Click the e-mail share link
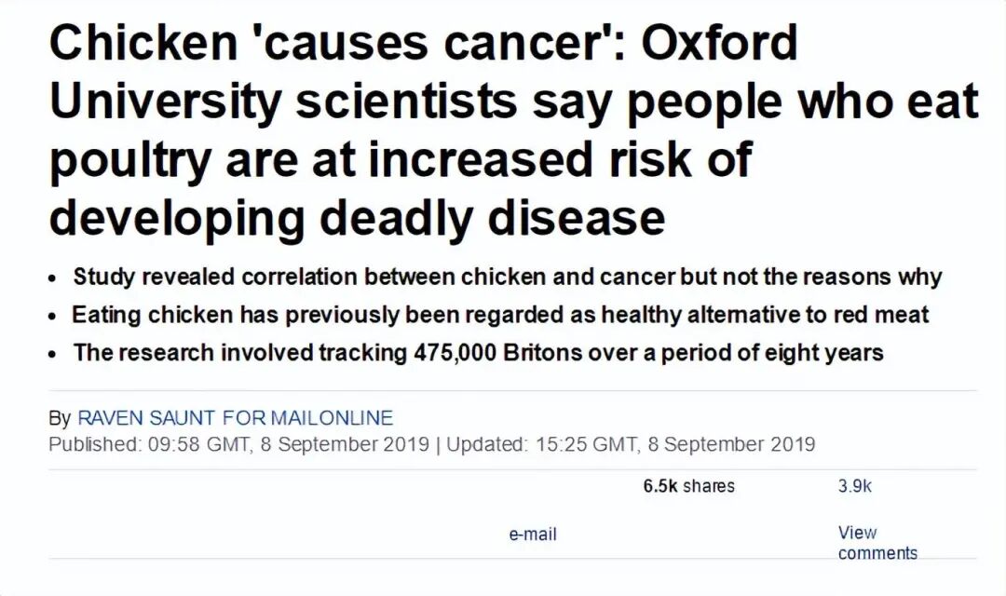Screen dimensions: 1006x596 (x=533, y=535)
